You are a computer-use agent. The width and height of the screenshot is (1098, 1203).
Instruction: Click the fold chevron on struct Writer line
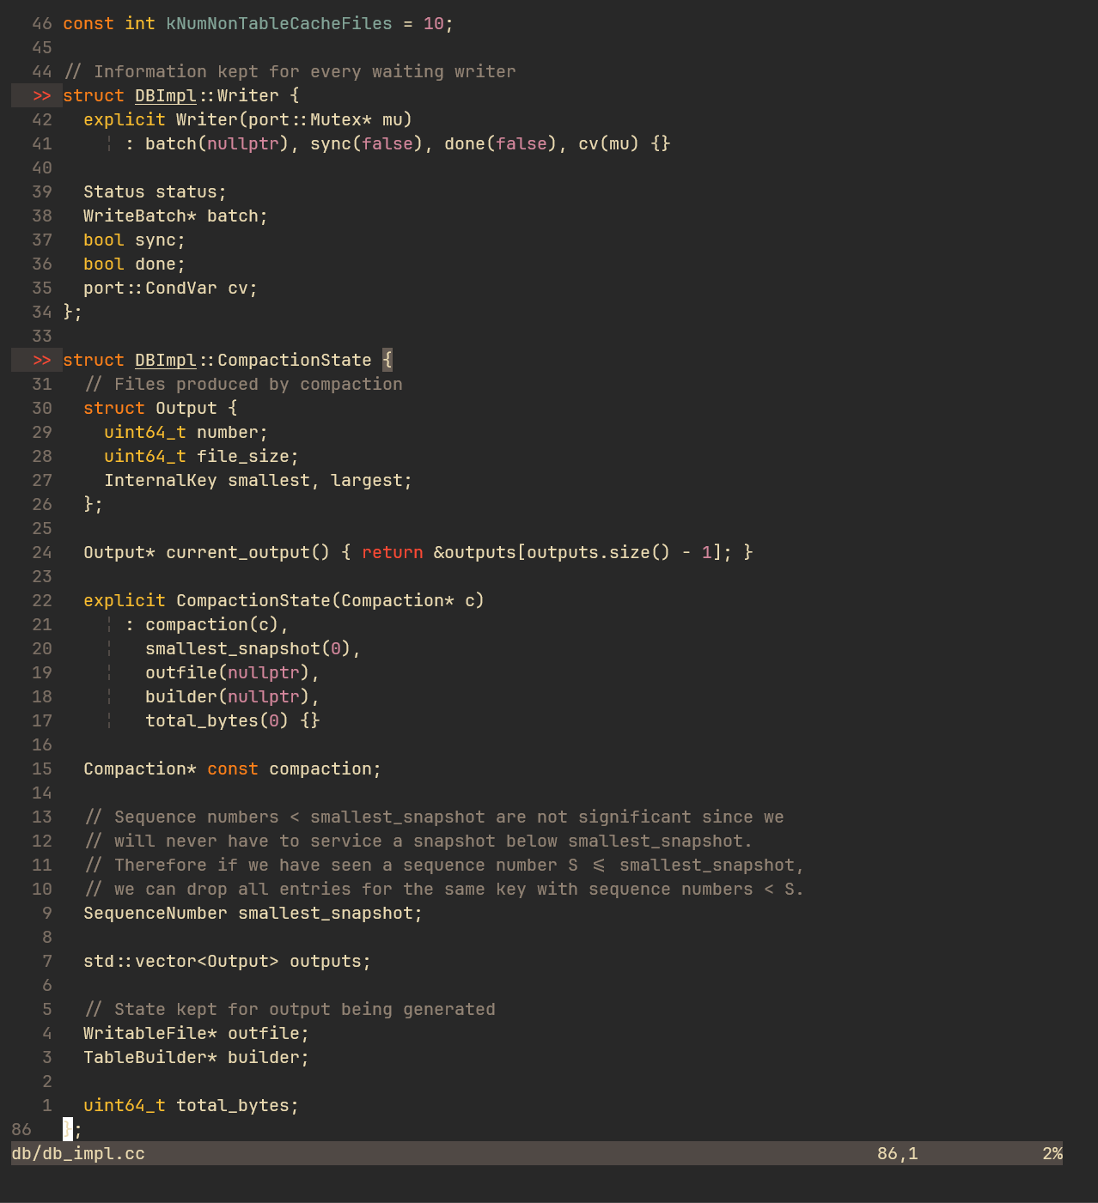point(40,95)
